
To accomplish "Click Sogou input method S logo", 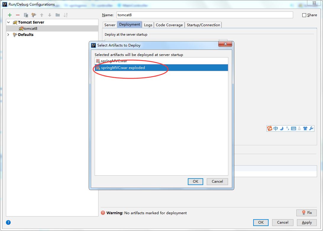I will click(x=270, y=128).
